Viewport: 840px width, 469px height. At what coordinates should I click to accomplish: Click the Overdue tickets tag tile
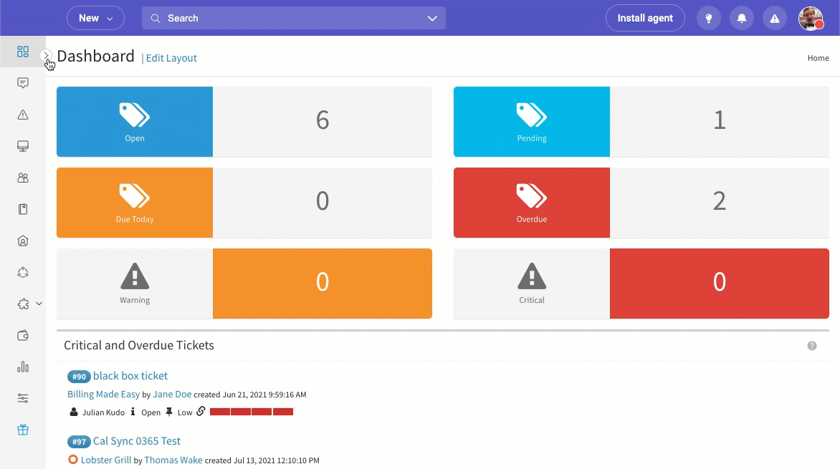coord(531,203)
